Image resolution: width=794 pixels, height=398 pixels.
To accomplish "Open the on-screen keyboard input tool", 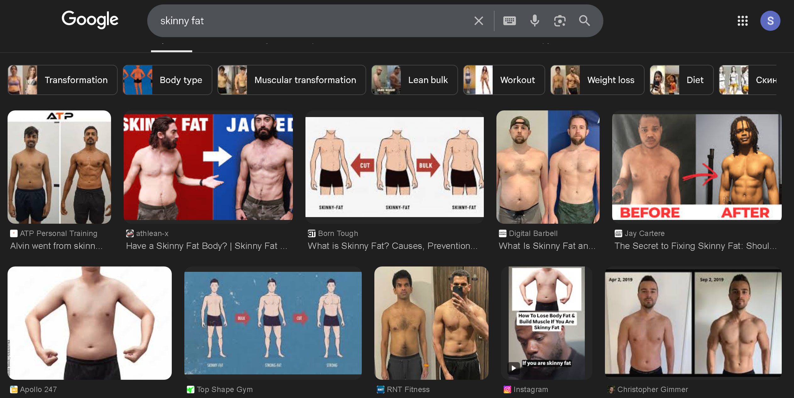I will (x=509, y=21).
